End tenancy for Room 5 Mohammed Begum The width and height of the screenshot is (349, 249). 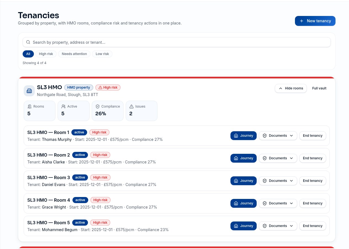click(313, 226)
